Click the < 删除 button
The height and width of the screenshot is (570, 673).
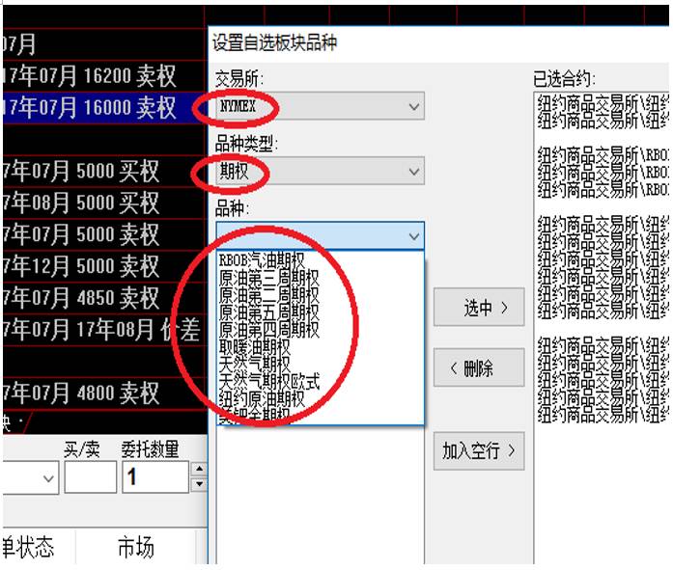tap(479, 367)
